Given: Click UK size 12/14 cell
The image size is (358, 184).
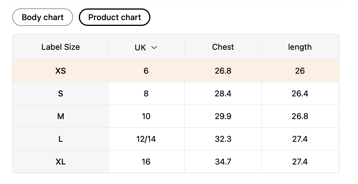Looking at the screenshot, I should click(x=146, y=139).
